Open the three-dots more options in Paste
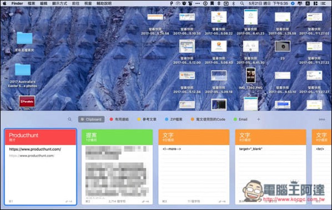Viewport: 332px width, 210px height. (322, 119)
